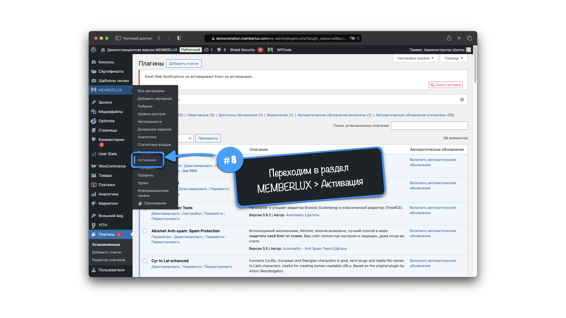Click the Скрыть для меня button
The height and width of the screenshot is (318, 566).
445,85
